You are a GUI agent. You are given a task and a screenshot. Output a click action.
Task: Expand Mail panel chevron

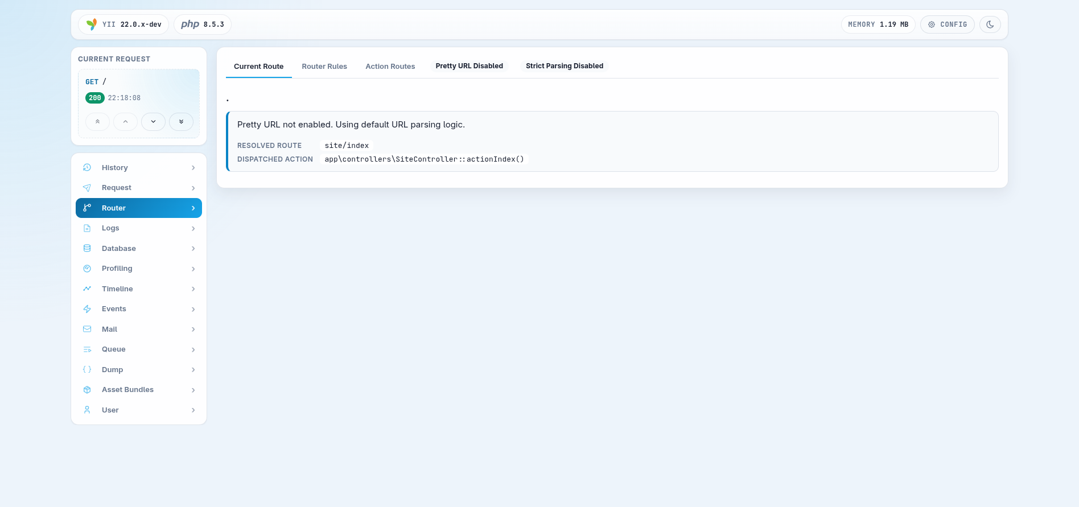(193, 329)
